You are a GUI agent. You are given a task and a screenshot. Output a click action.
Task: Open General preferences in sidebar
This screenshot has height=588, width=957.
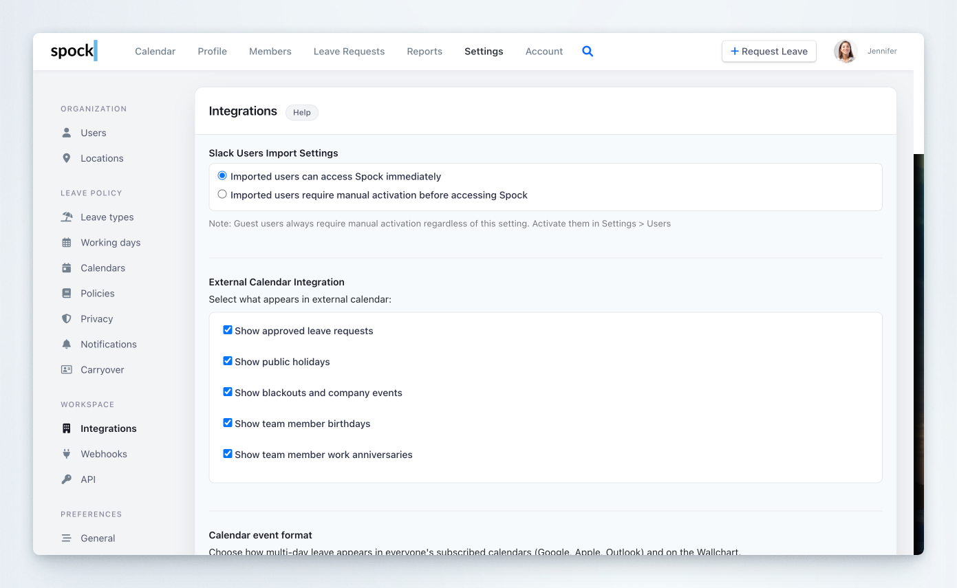pyautogui.click(x=98, y=538)
